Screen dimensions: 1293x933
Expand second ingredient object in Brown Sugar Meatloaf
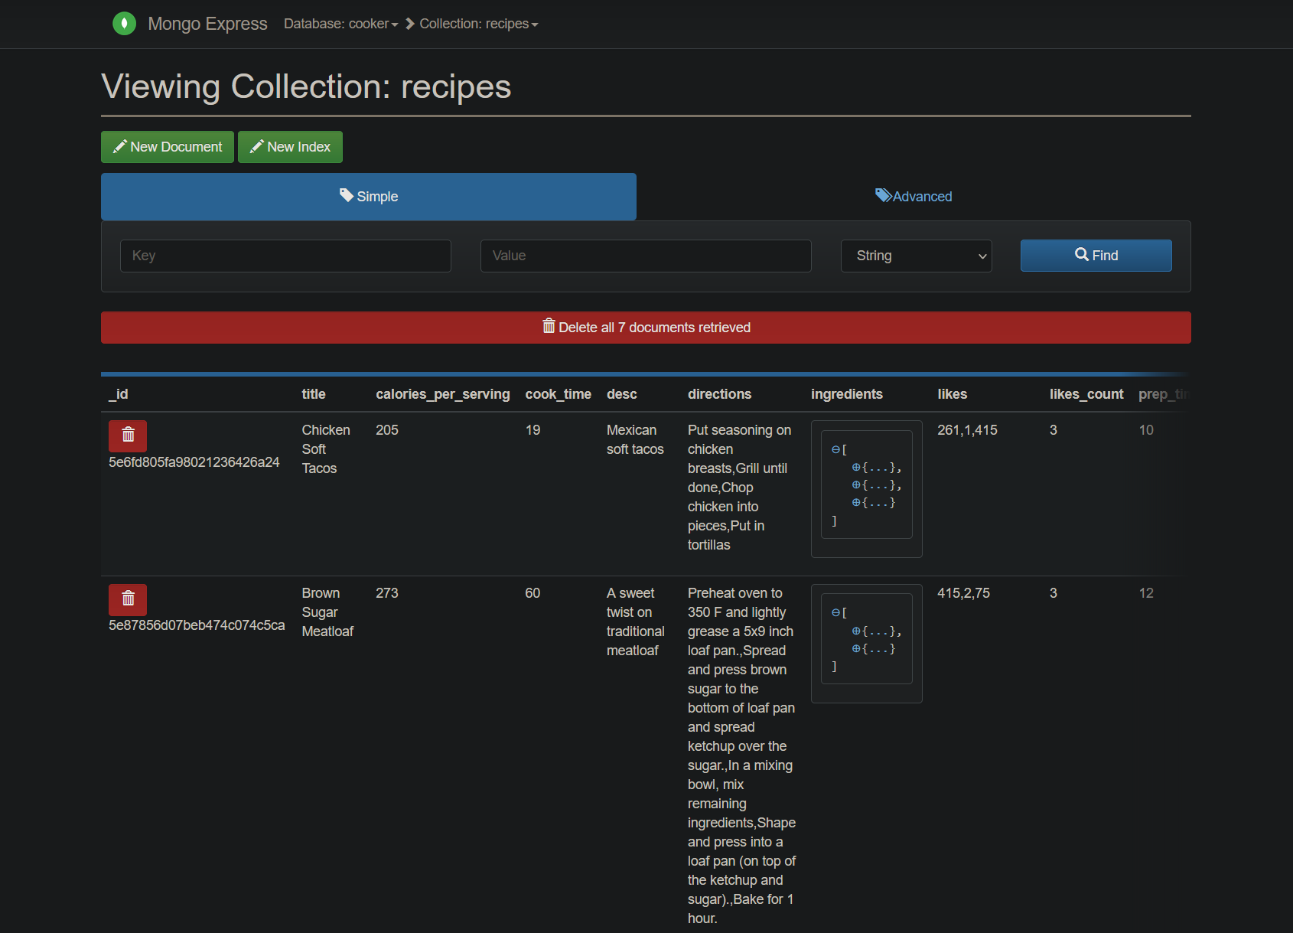click(856, 649)
